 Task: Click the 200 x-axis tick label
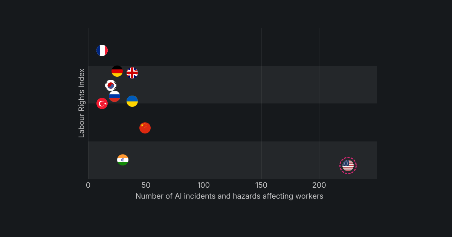[x=319, y=185]
